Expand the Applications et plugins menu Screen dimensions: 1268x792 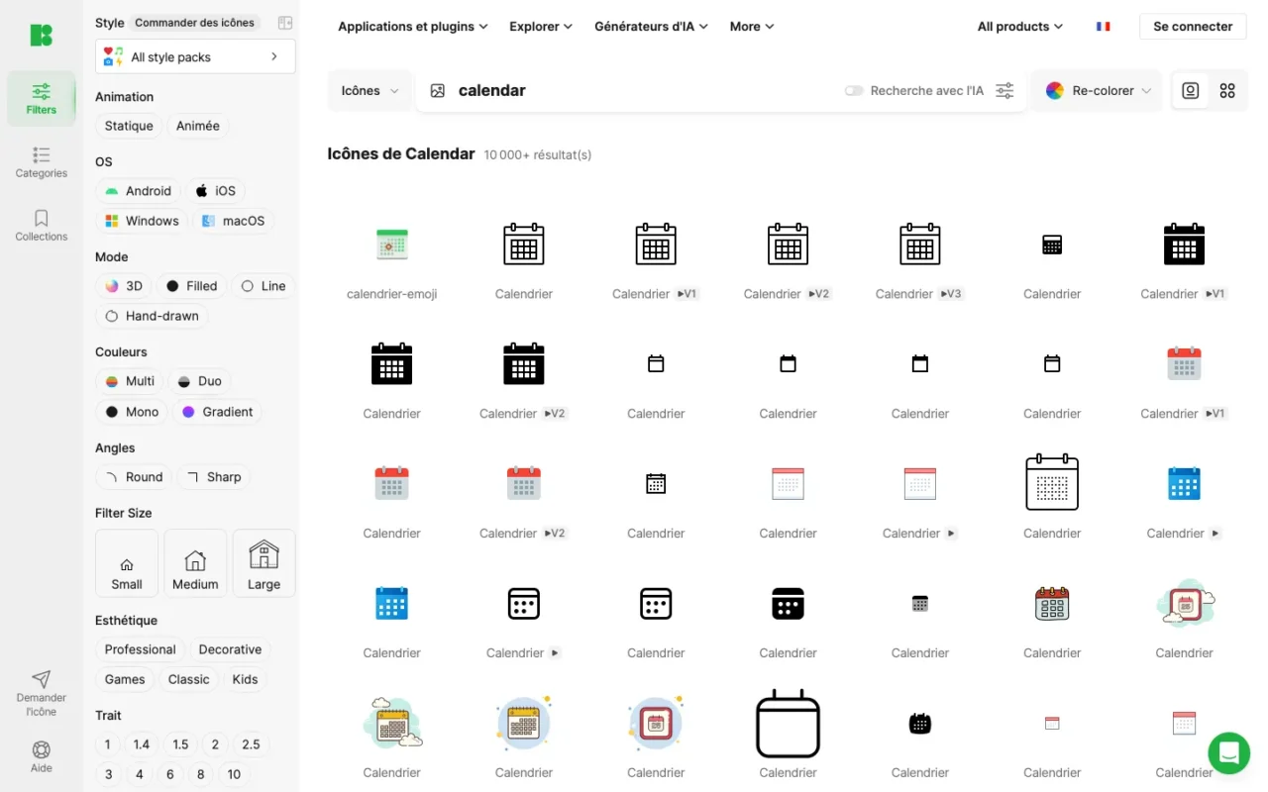(x=413, y=27)
